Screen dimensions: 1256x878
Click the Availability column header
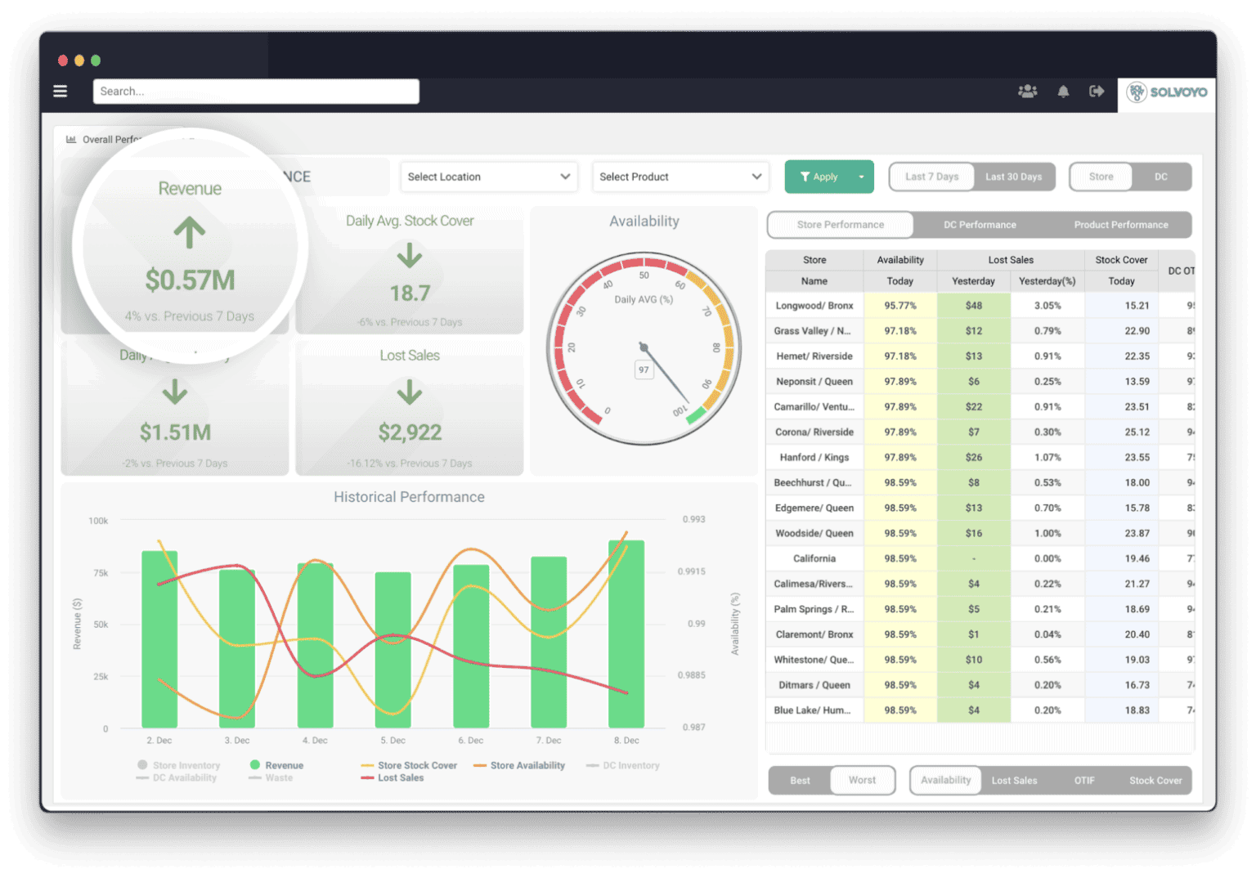tap(900, 260)
